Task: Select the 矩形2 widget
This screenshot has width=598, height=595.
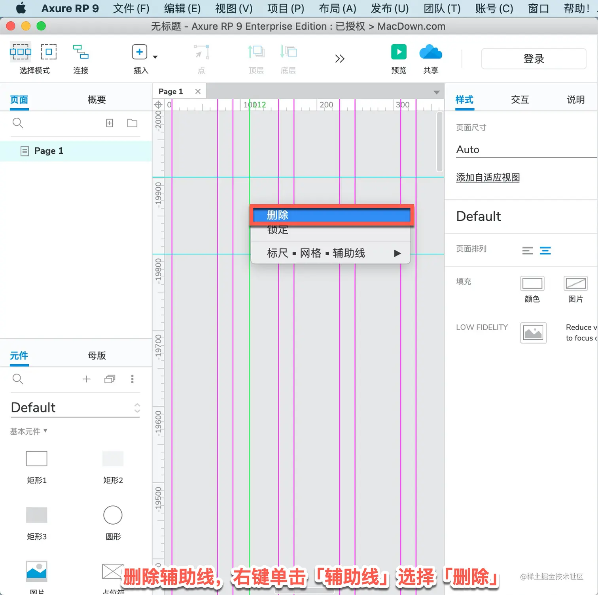Action: point(113,459)
